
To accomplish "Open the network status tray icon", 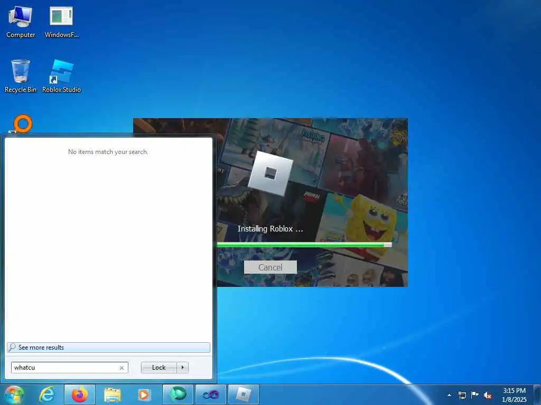I will point(462,395).
